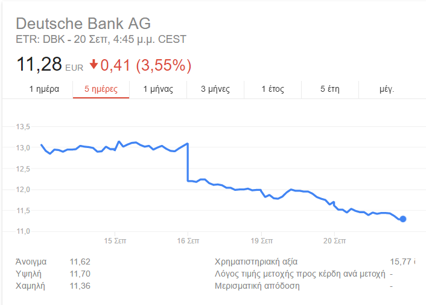This screenshot has height=305, width=426.
Task: Switch to the 3 μήνες range
Action: pos(215,89)
